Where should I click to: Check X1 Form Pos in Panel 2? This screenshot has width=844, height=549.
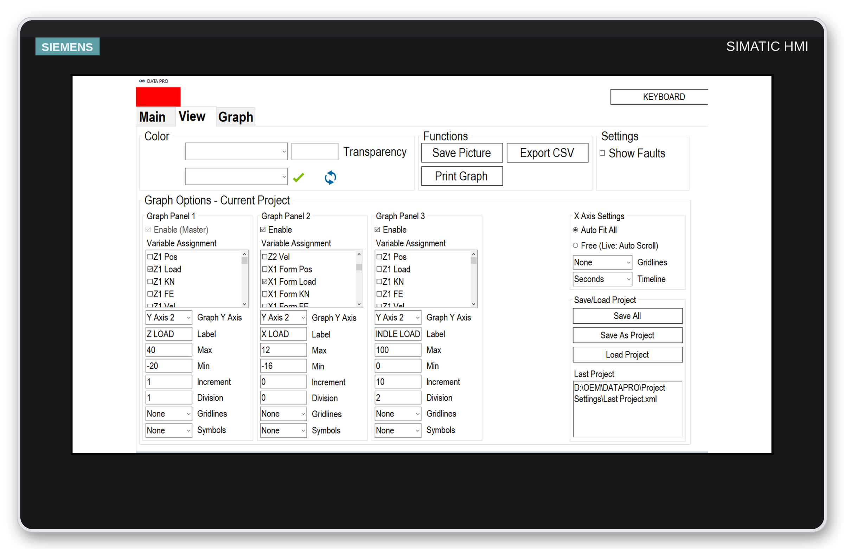coord(264,269)
